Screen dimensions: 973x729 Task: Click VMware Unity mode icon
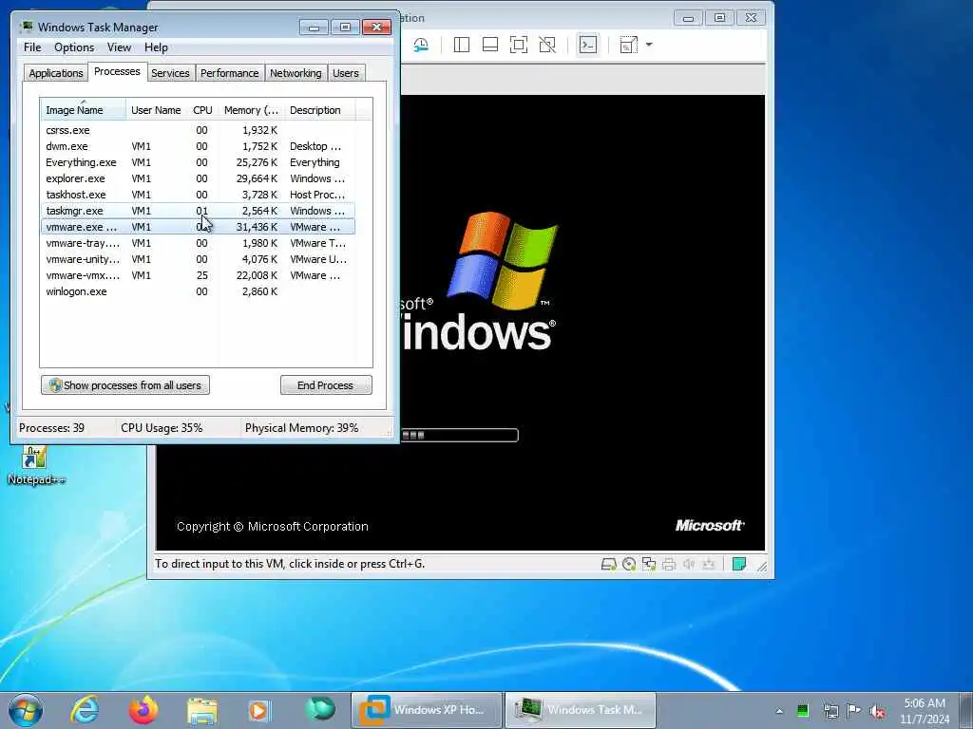[547, 45]
